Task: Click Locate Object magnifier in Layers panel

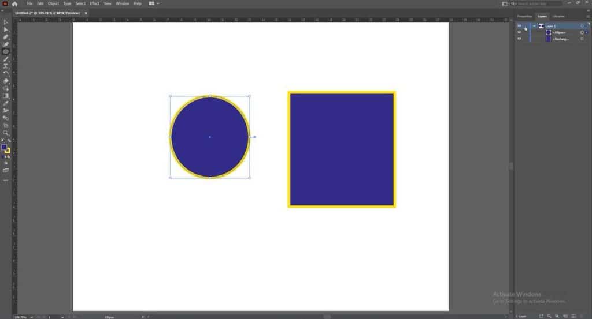Action: (x=549, y=316)
